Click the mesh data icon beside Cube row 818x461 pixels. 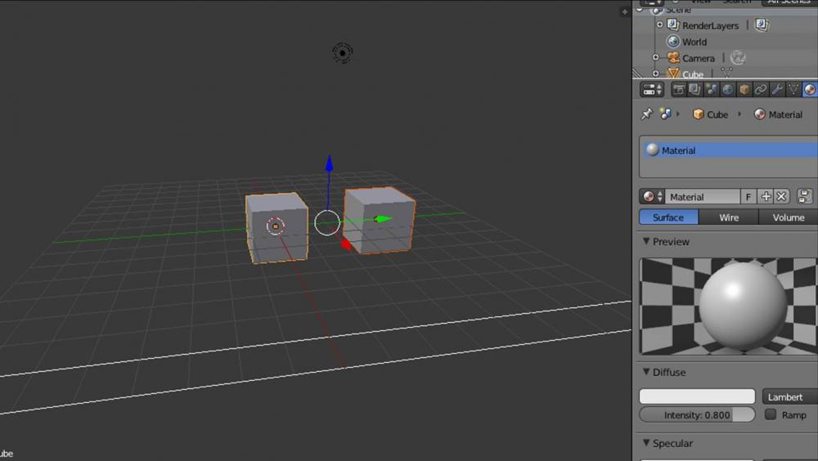tap(726, 73)
